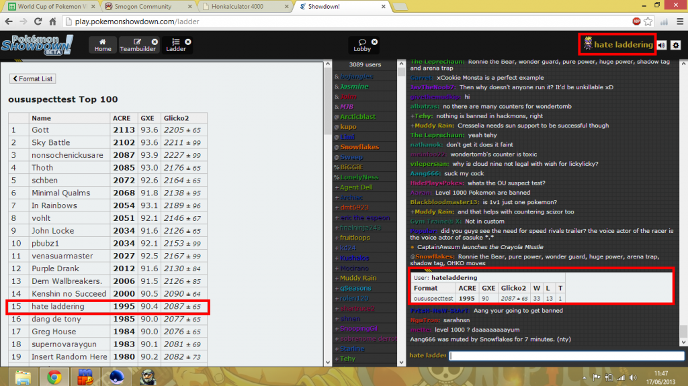Open the blue sphere taskbar app
The height and width of the screenshot is (386, 688).
click(x=117, y=377)
